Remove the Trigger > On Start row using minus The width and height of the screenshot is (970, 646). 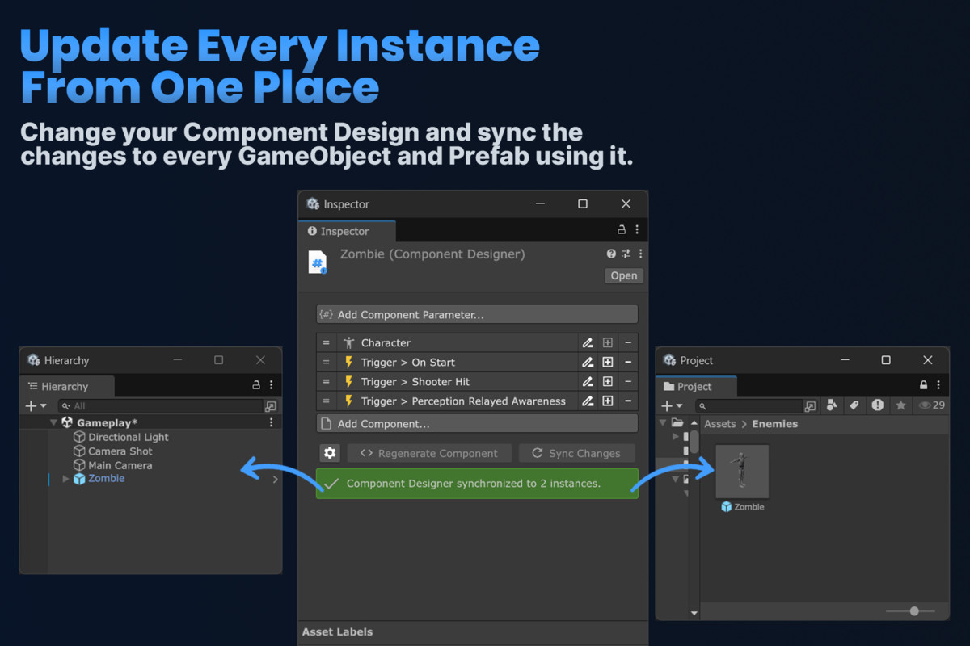tap(628, 363)
